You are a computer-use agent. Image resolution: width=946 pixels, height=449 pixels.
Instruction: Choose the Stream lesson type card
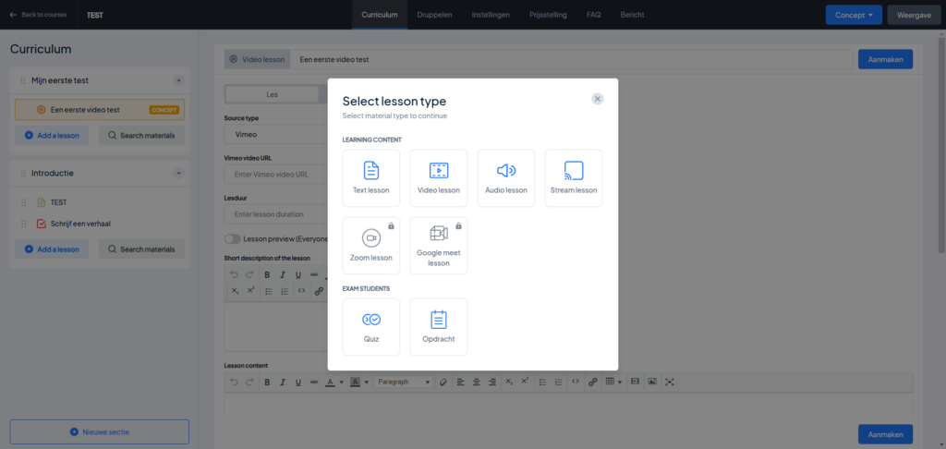[574, 178]
